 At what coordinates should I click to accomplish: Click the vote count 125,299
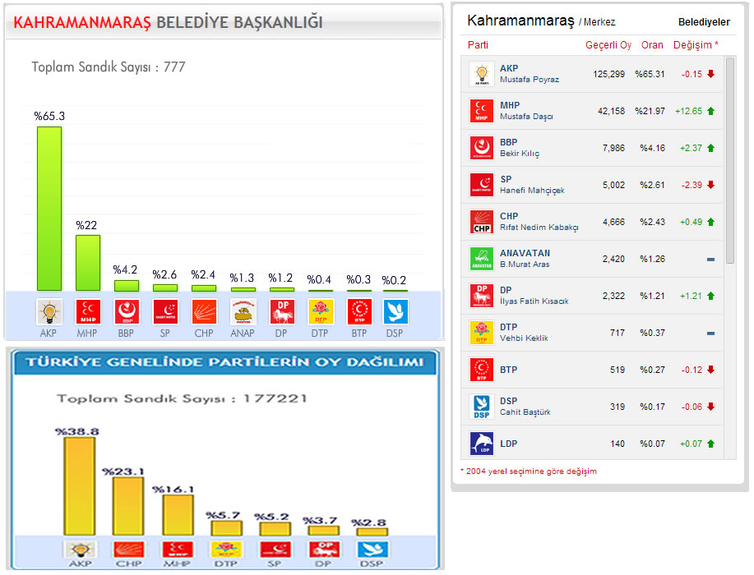pyautogui.click(x=608, y=75)
